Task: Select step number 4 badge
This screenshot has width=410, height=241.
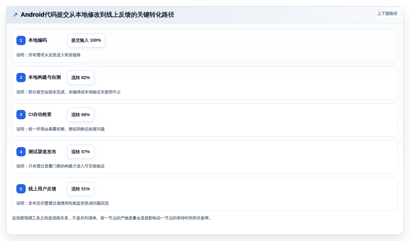Action: pyautogui.click(x=21, y=152)
